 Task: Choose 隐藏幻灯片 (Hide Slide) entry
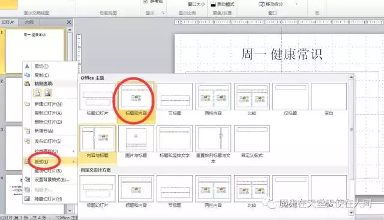(x=48, y=199)
